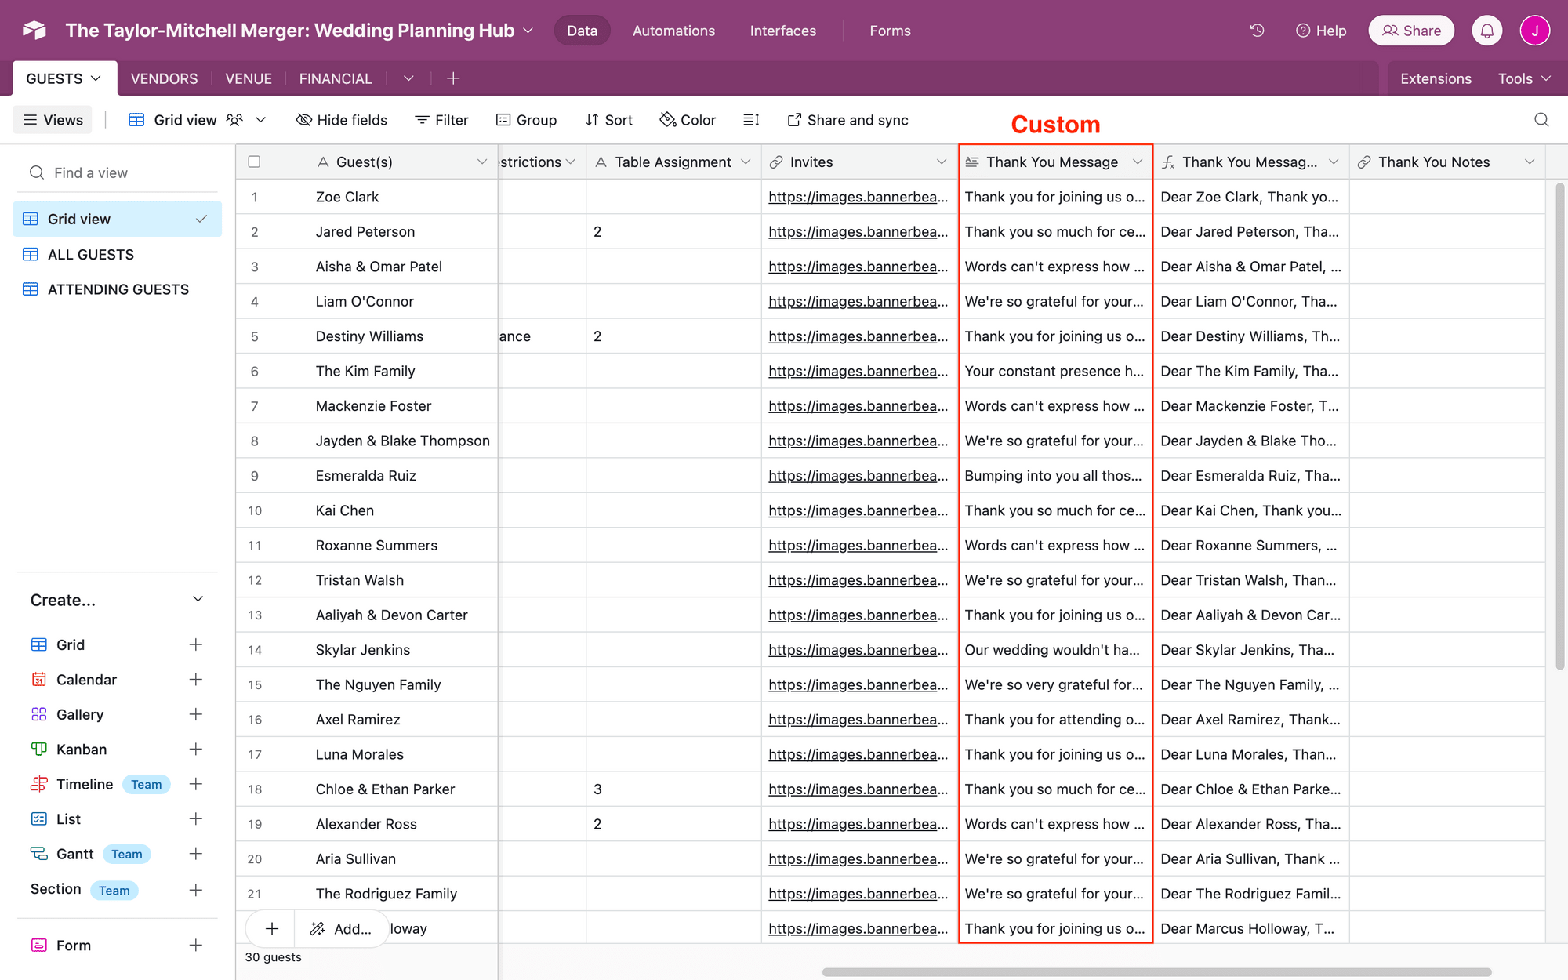The image size is (1568, 980).
Task: Open Hide fields menu
Action: click(341, 120)
